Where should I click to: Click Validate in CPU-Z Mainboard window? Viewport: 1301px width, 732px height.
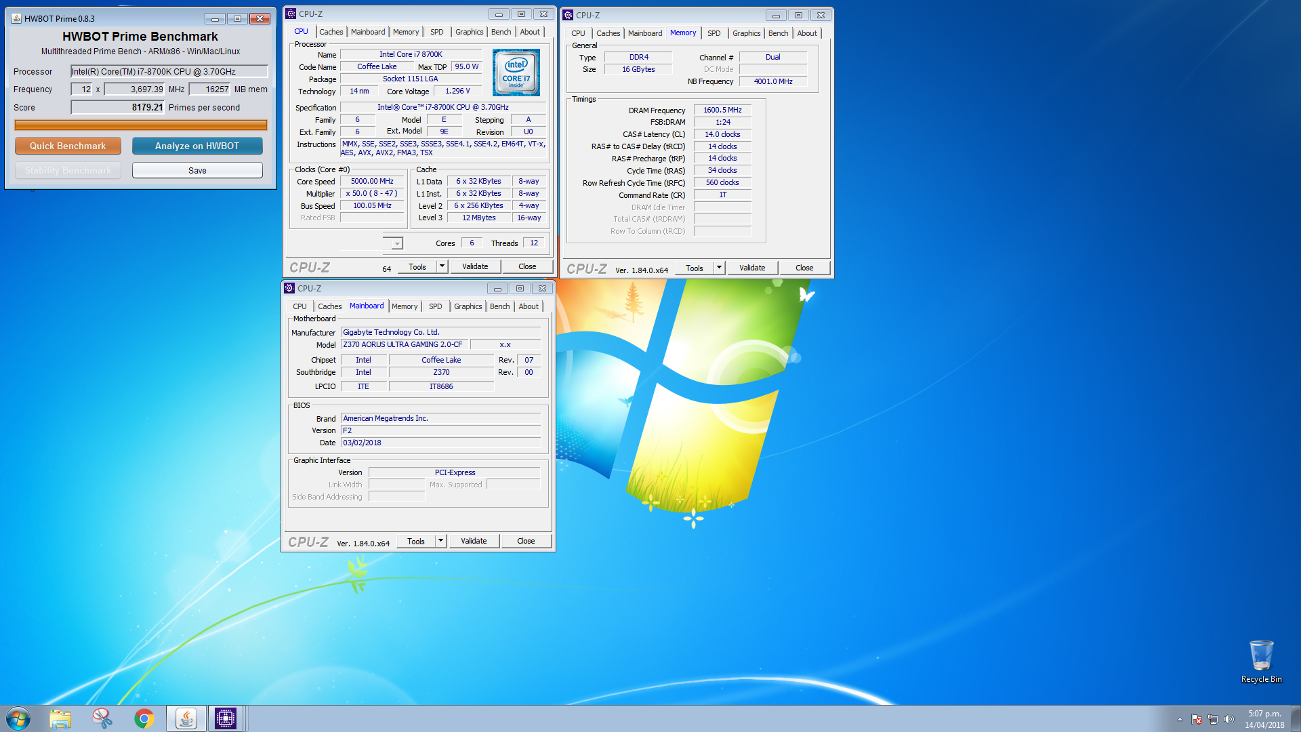pos(474,541)
